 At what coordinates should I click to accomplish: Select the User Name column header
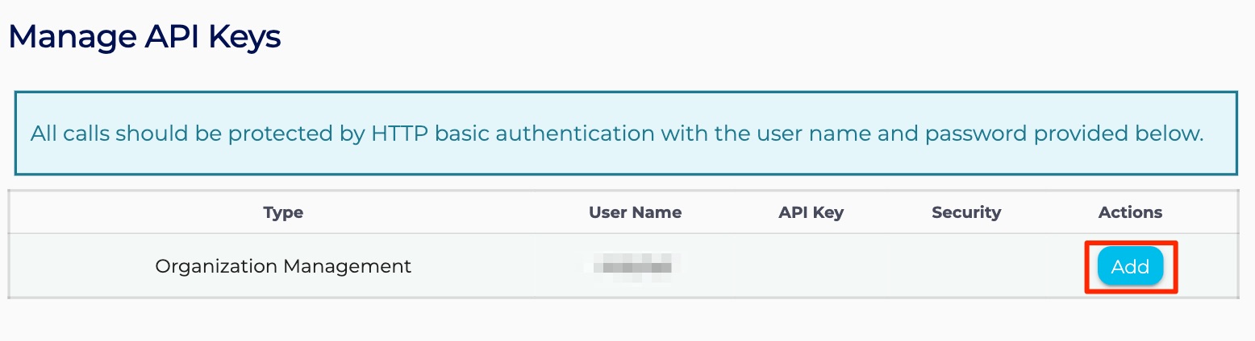[x=635, y=213]
